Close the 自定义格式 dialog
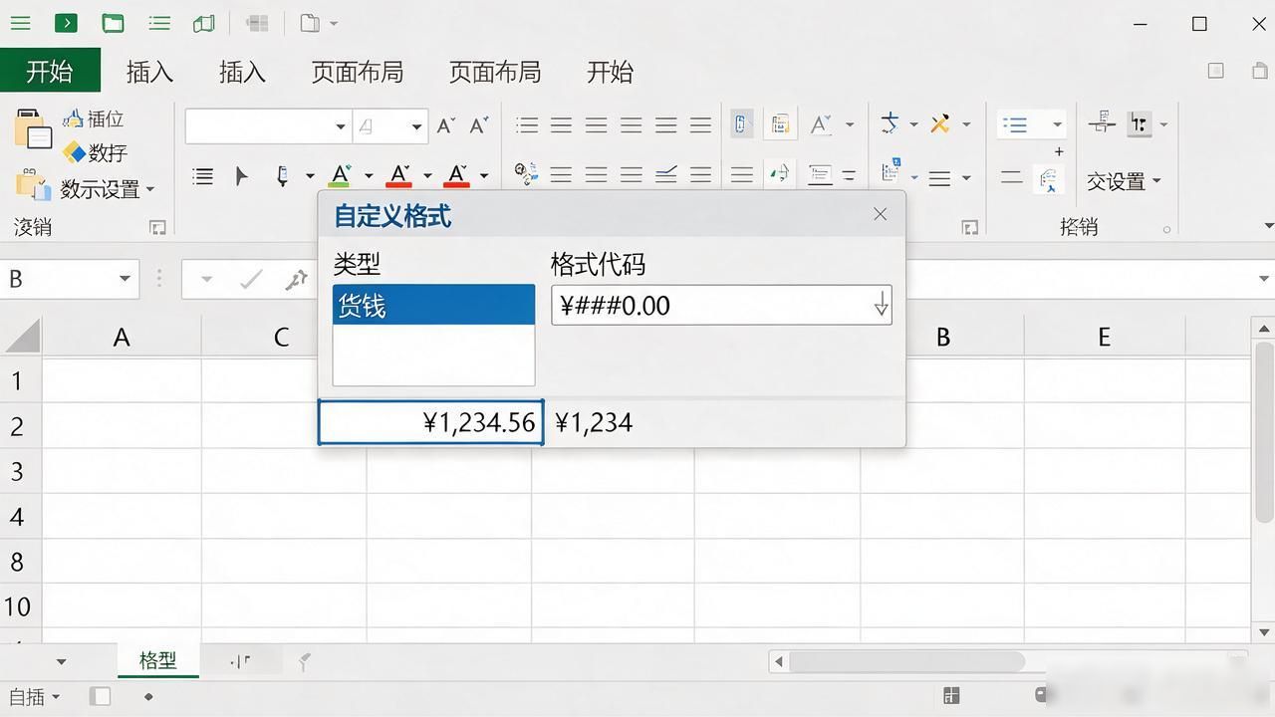The image size is (1275, 717). [x=880, y=214]
